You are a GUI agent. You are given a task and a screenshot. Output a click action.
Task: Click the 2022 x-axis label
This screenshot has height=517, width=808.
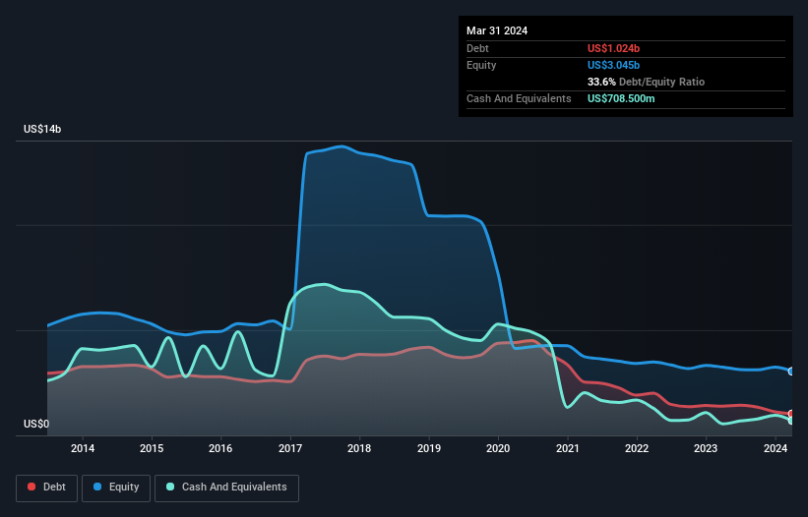pyautogui.click(x=637, y=448)
